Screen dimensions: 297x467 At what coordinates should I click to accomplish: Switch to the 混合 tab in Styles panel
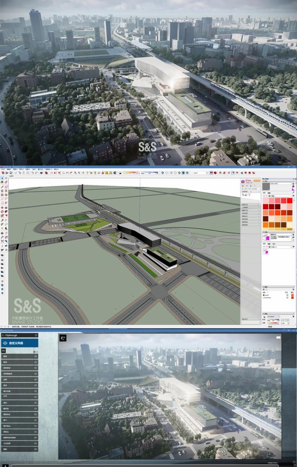274,244
